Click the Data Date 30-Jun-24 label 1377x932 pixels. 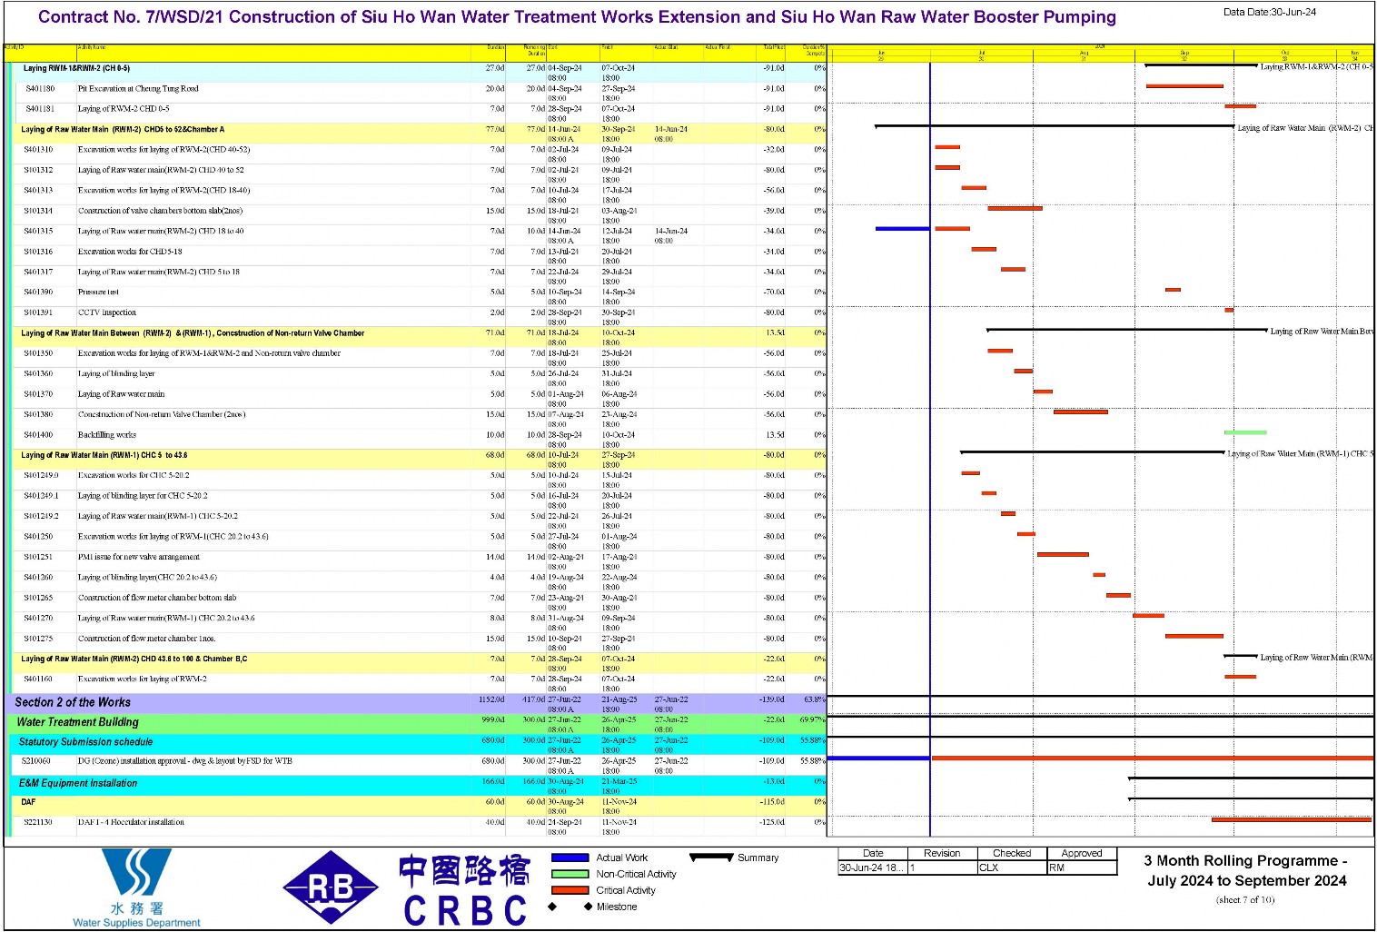pos(1269,12)
